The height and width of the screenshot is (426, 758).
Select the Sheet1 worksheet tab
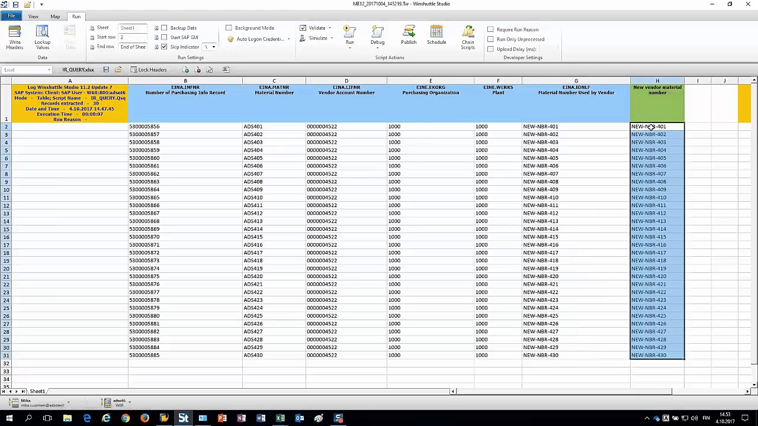click(x=37, y=391)
